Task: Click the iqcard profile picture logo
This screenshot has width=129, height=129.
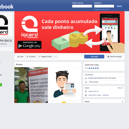Action: point(6,25)
